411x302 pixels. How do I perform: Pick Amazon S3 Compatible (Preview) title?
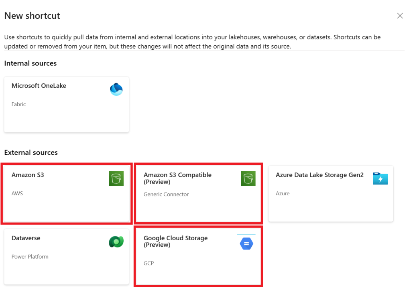pos(177,178)
